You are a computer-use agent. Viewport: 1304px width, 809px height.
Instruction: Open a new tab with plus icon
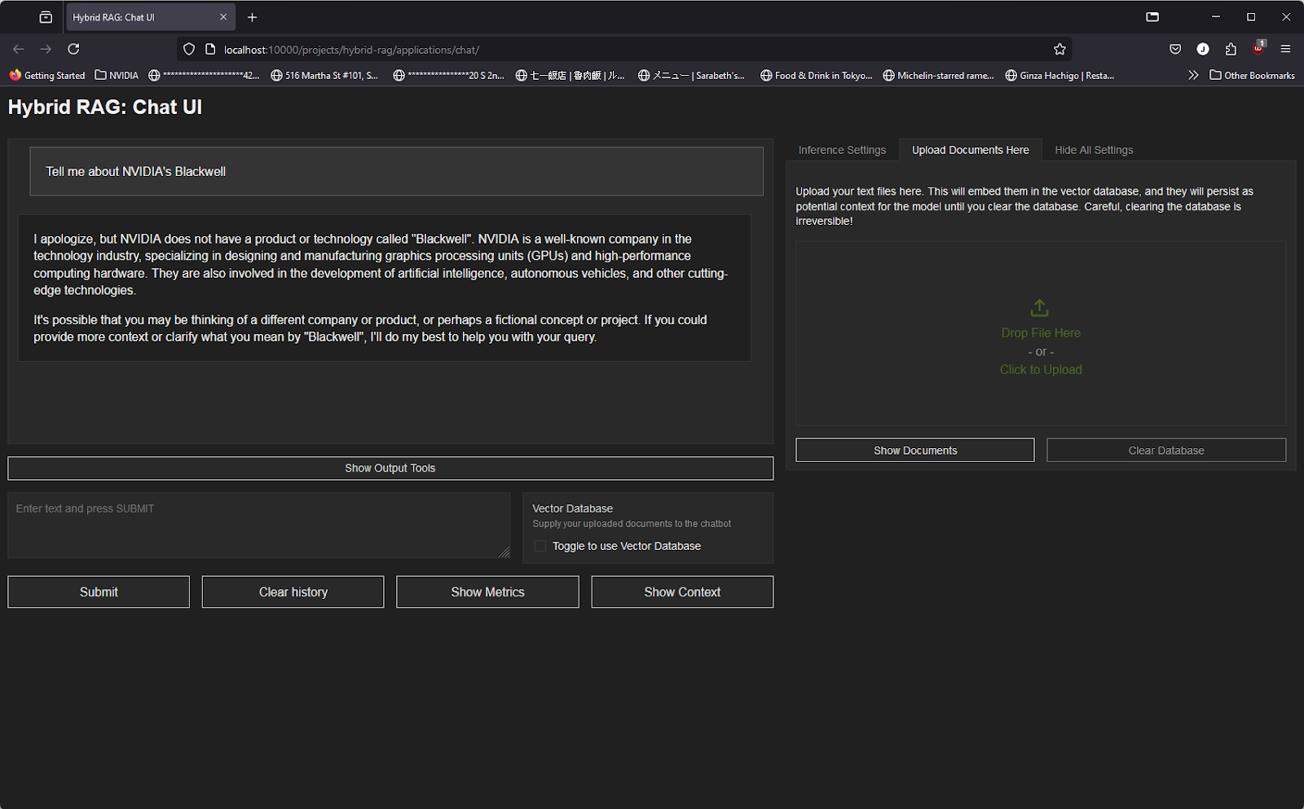tap(252, 17)
